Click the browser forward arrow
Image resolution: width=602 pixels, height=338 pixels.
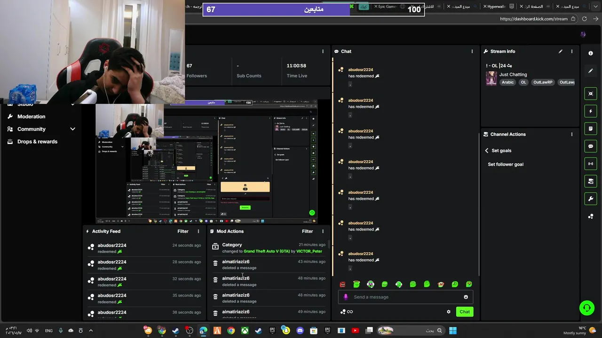point(595,19)
